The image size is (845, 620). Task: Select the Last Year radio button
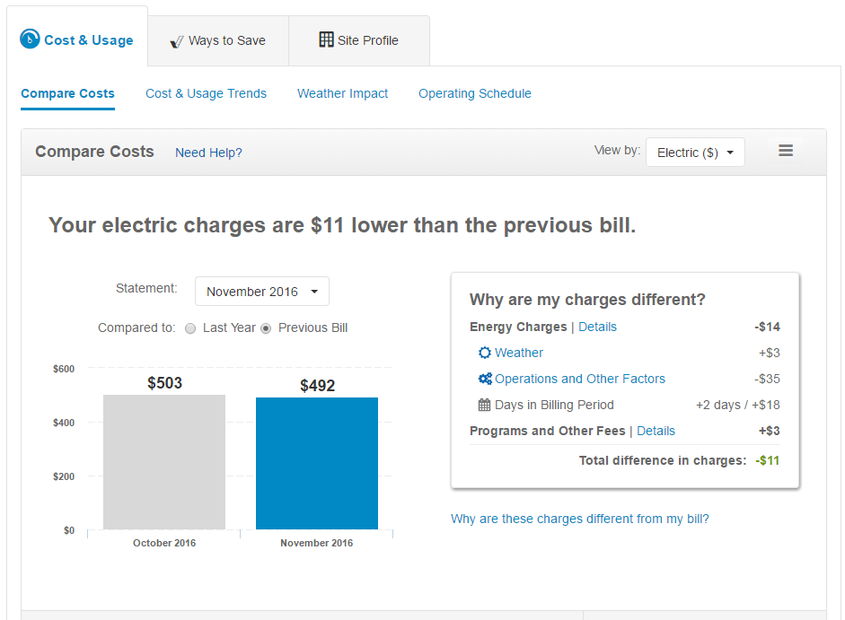[x=190, y=328]
